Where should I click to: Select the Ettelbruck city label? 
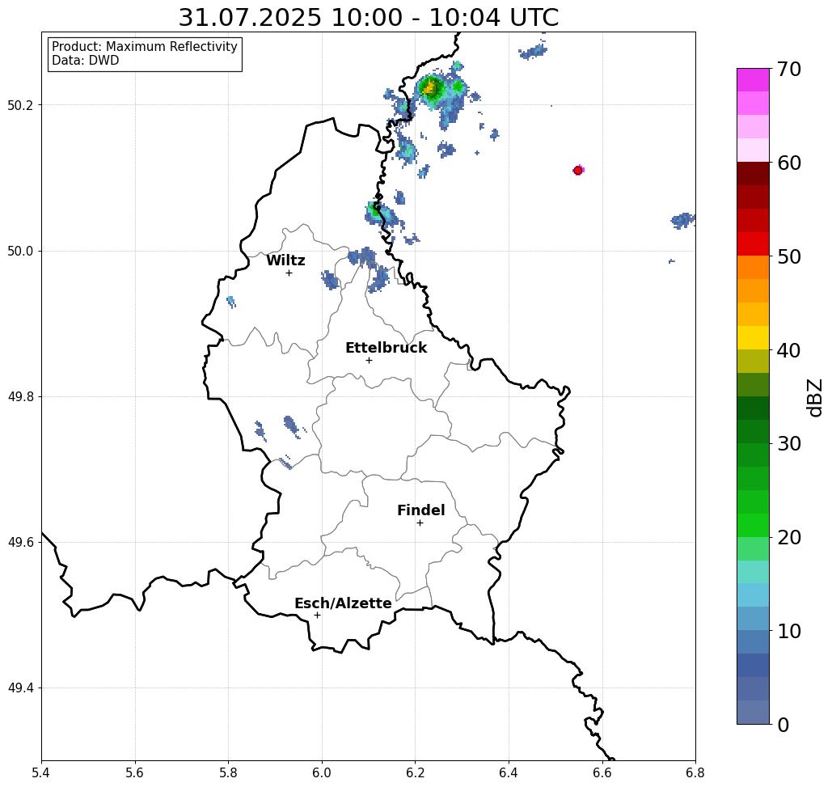386,348
